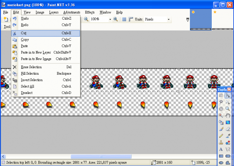Open the Image menu
This screenshot has width=234, height=166.
coord(40,12)
